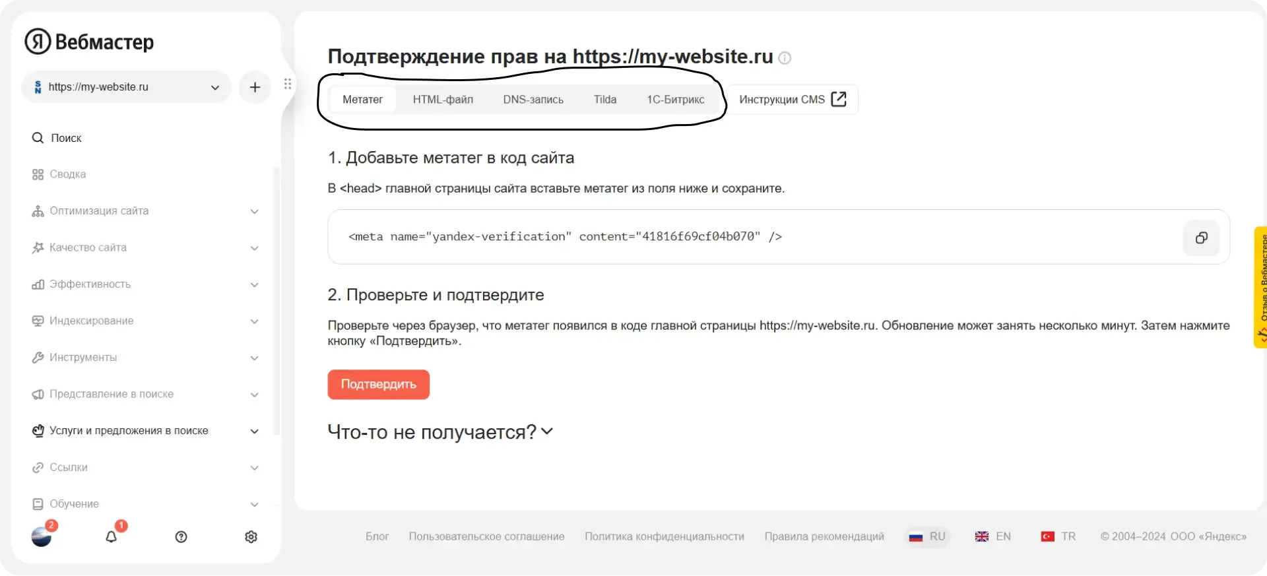Click Индексирование menu label
This screenshot has width=1267, height=576.
tap(92, 321)
